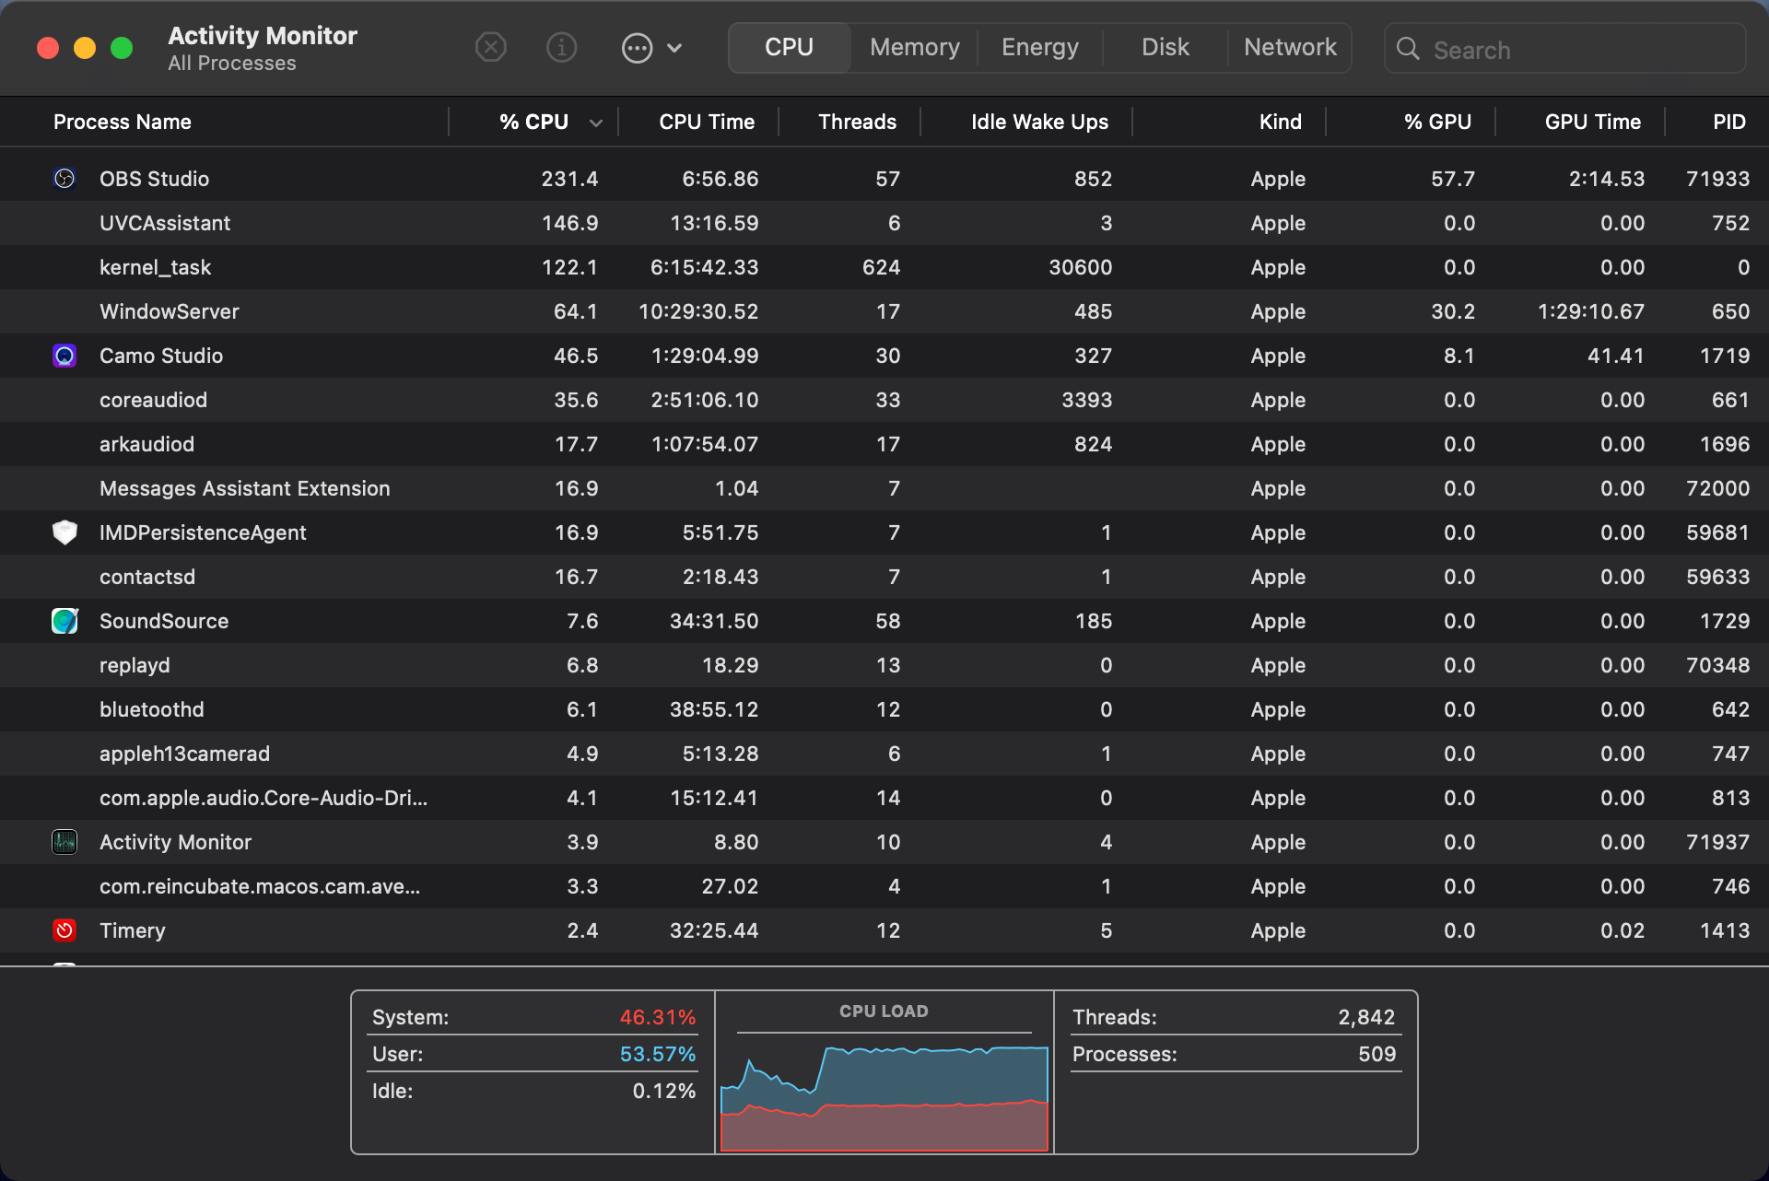Click the sort chevron on the % CPU column

pos(595,122)
